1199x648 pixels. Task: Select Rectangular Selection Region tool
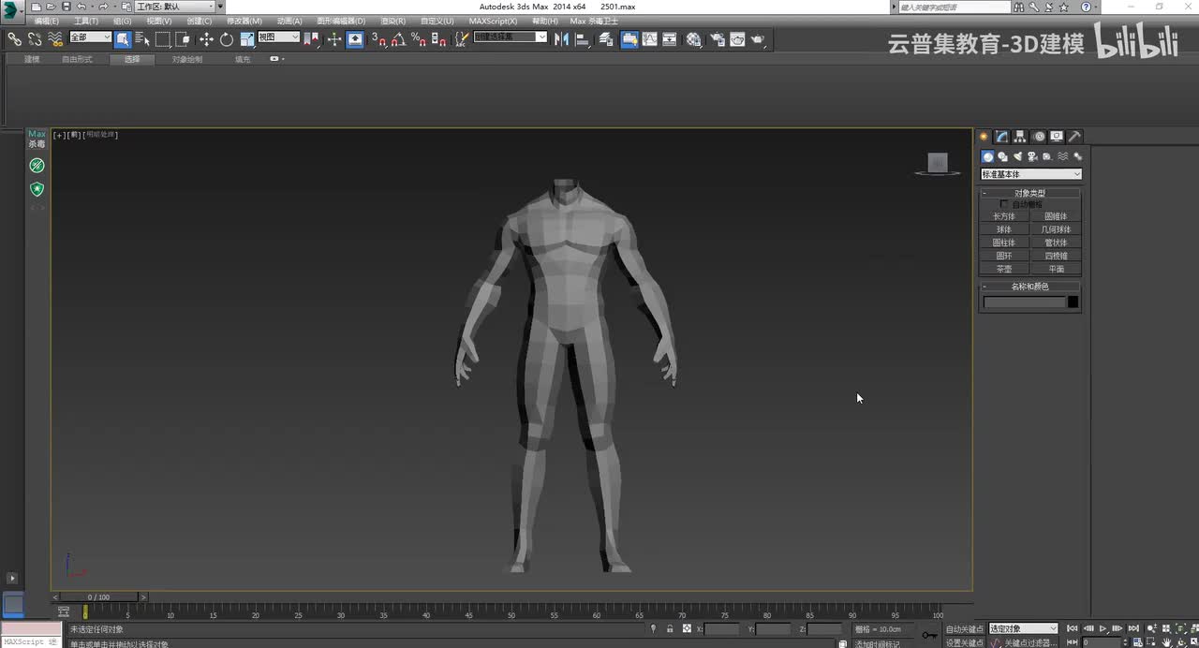(x=162, y=39)
